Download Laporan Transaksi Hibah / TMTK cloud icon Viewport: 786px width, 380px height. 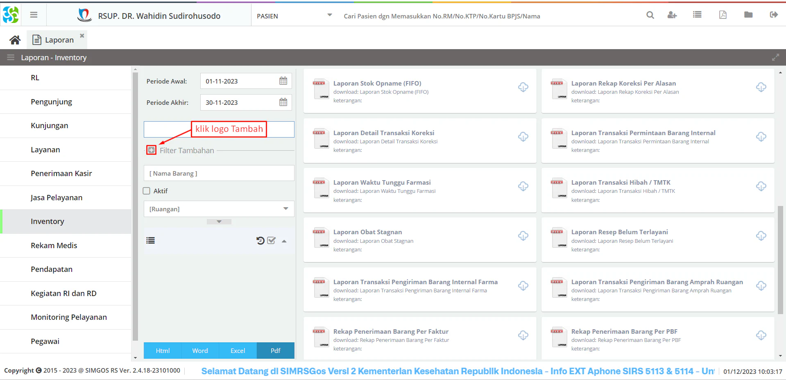click(x=761, y=186)
